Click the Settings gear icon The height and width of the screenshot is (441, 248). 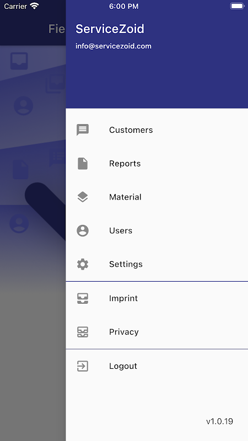[83, 265]
